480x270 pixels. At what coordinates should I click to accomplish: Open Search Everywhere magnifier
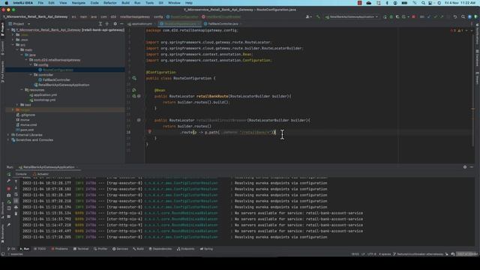click(463, 16)
